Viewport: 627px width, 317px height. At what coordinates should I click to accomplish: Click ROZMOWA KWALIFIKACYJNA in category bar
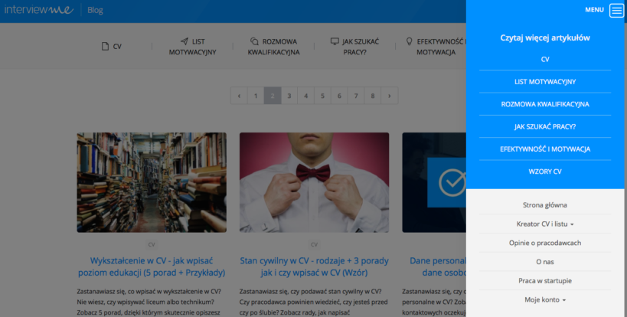coord(273,47)
